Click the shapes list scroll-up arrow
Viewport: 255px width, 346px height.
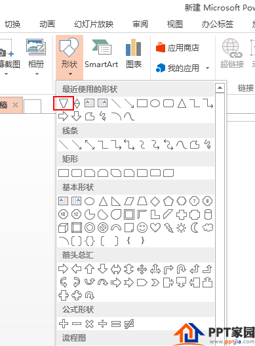coord(220,88)
